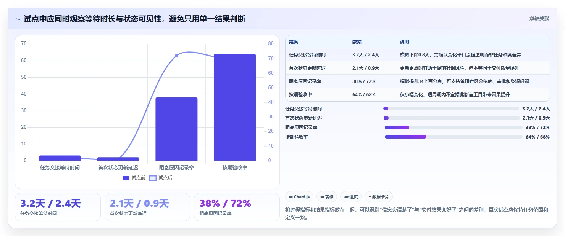This screenshot has height=236, width=565.
Task: Toggle the 试点后 legend item
Action: 160,178
